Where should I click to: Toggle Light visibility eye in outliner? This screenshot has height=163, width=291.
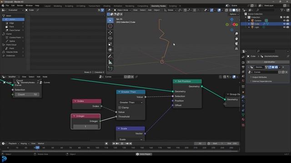(x=284, y=27)
